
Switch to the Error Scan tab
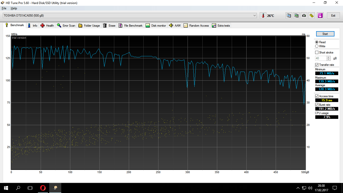pos(66,25)
